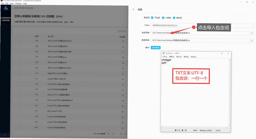Toggle the 大家搜 checkbox

coord(163,18)
